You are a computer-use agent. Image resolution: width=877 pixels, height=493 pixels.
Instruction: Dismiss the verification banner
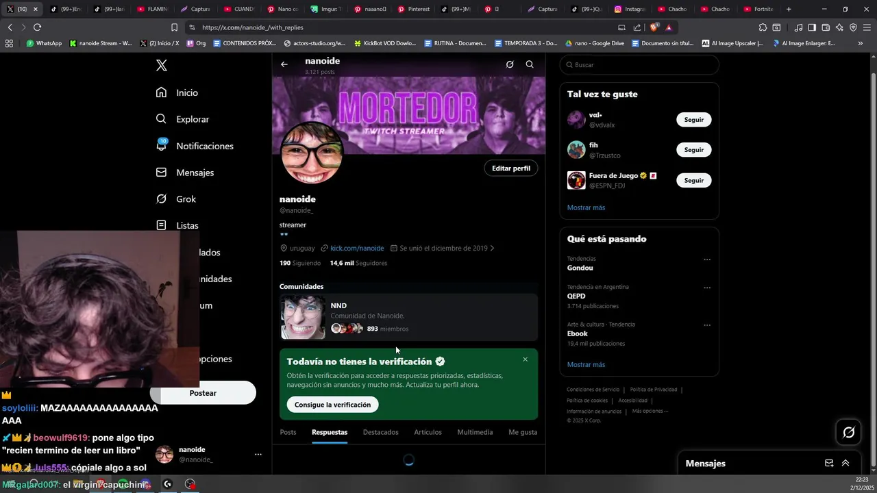tap(526, 359)
